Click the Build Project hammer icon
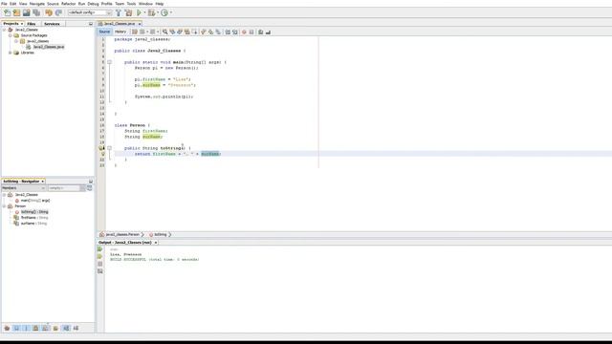Screen dimensions: 612x344 [x=119, y=12]
